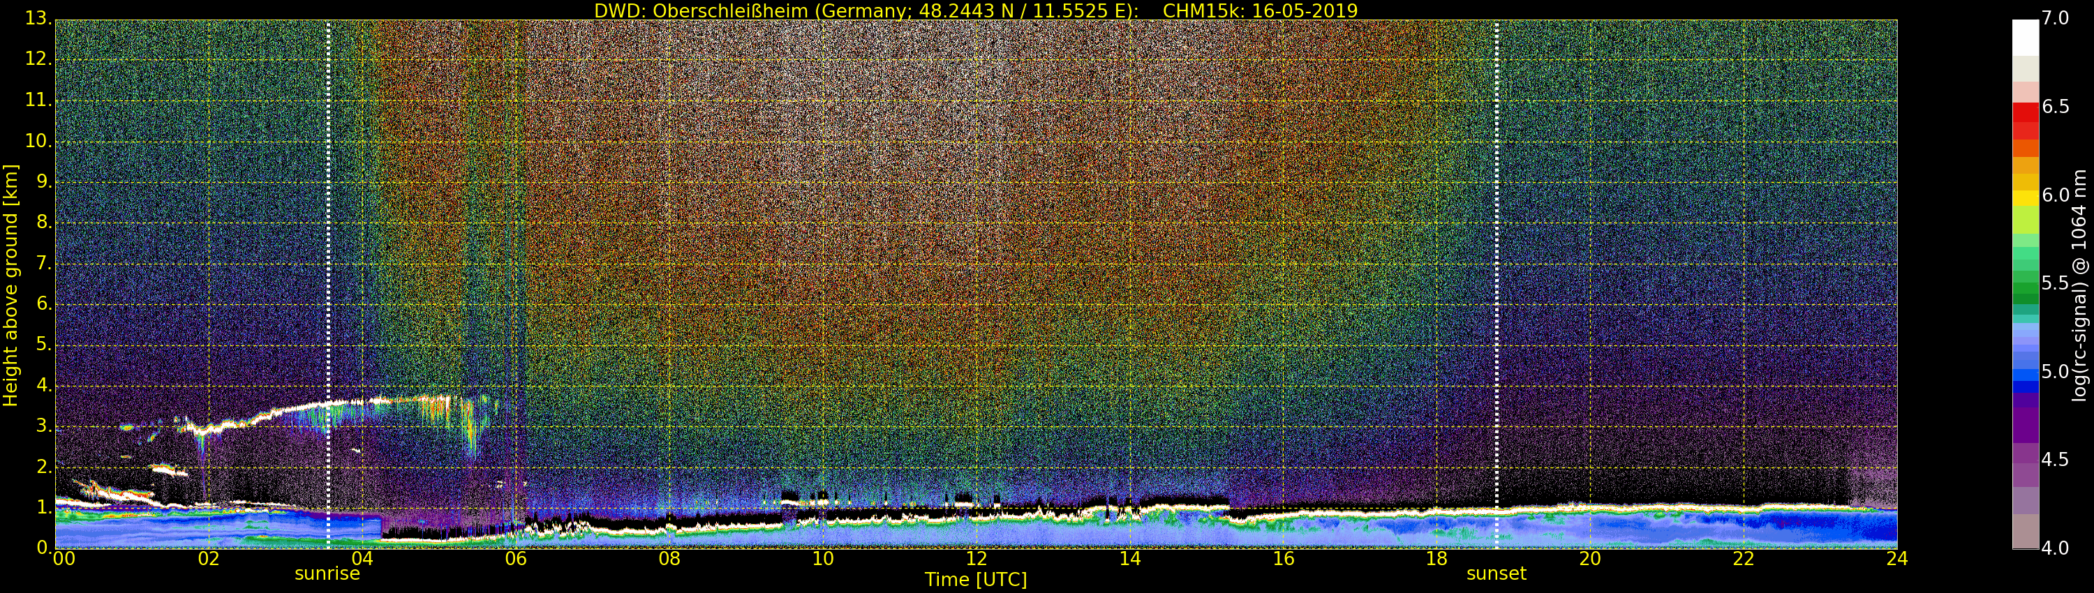Select the sunset label below the time axis
2094x593 pixels.
[1496, 573]
